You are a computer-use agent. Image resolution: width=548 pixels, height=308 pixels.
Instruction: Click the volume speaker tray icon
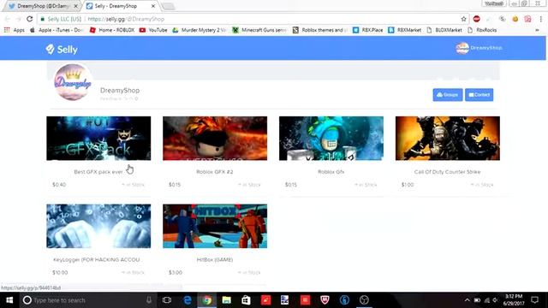495,300
